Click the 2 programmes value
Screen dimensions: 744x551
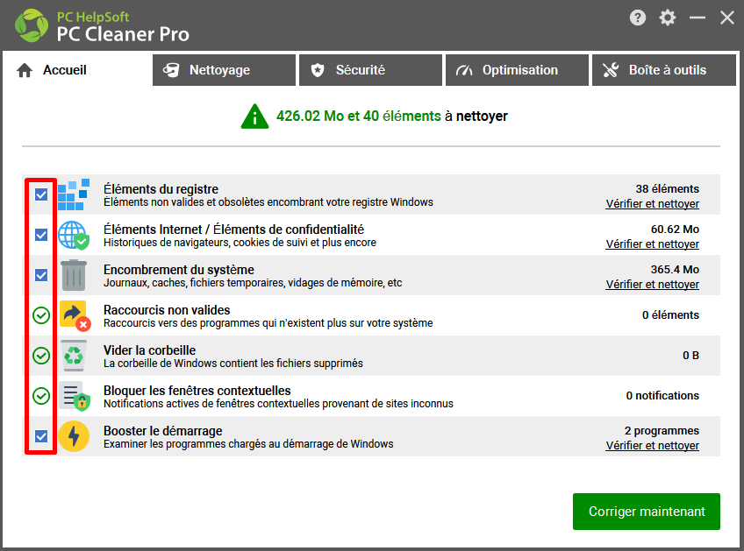662,431
